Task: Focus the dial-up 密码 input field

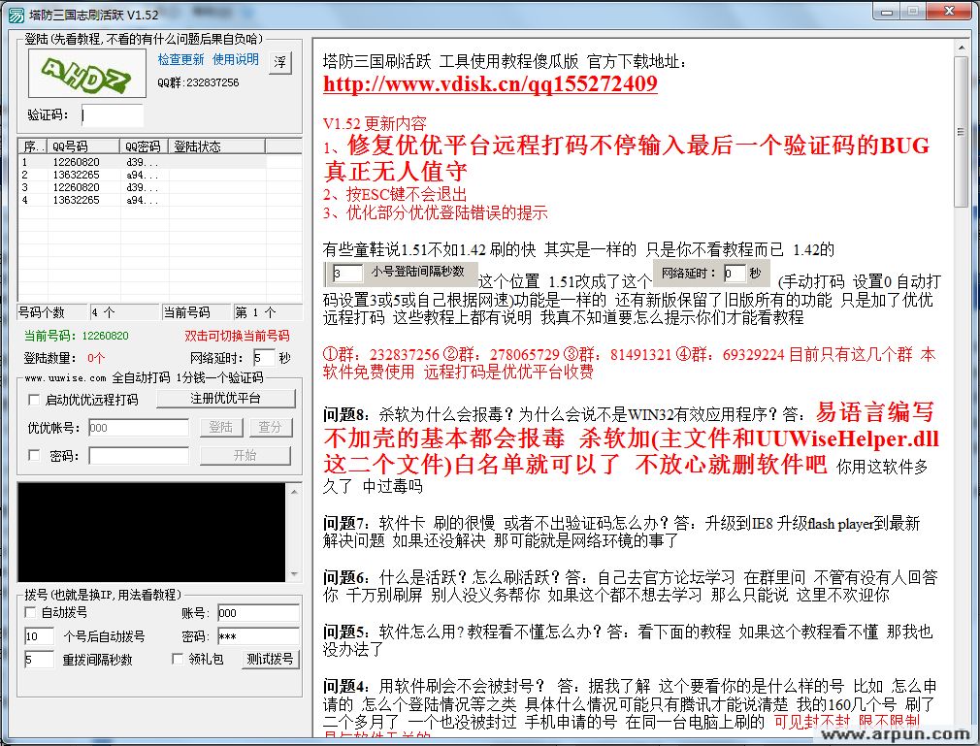Action: tap(258, 636)
